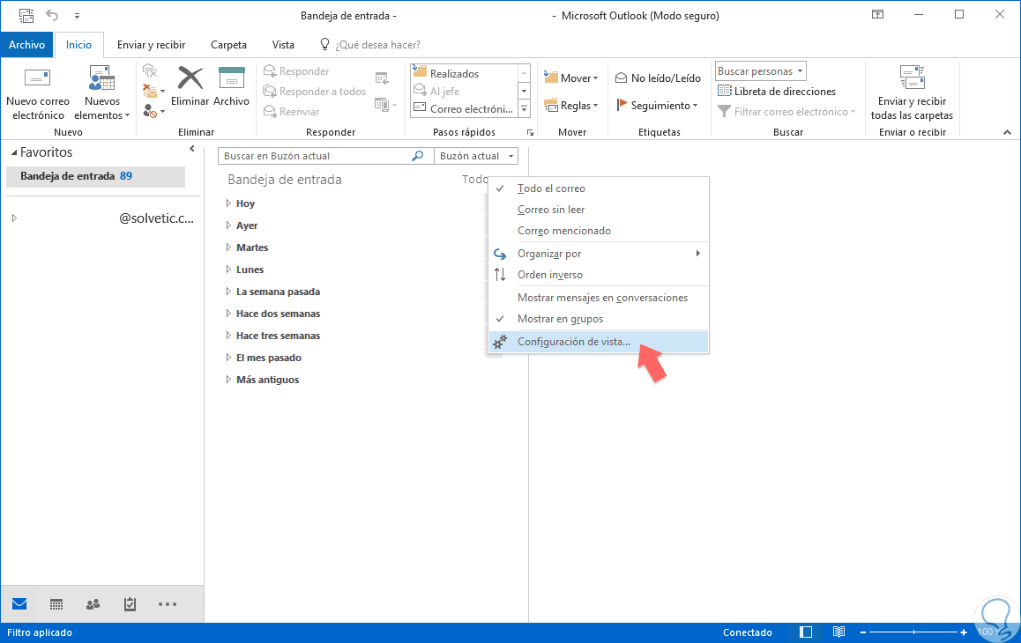This screenshot has height=643, width=1021.
Task: Switch to Calendar view in navigation bar
Action: click(x=56, y=604)
